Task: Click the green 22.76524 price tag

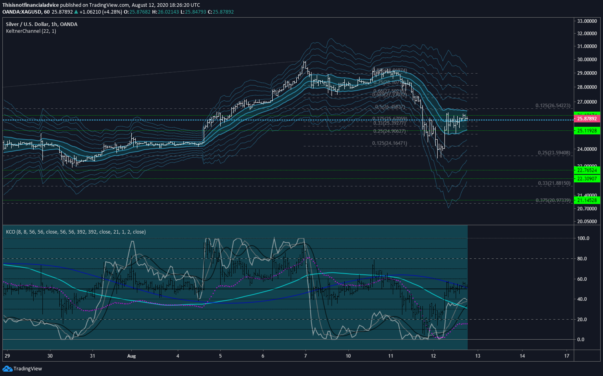Action: coord(587,170)
